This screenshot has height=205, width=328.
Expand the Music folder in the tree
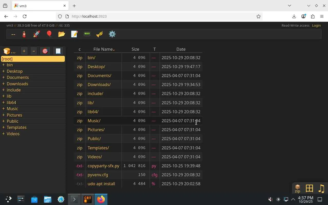click(x=3, y=109)
